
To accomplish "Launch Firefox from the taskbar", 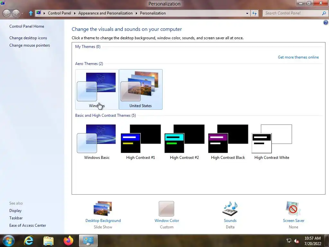I will [68, 241].
